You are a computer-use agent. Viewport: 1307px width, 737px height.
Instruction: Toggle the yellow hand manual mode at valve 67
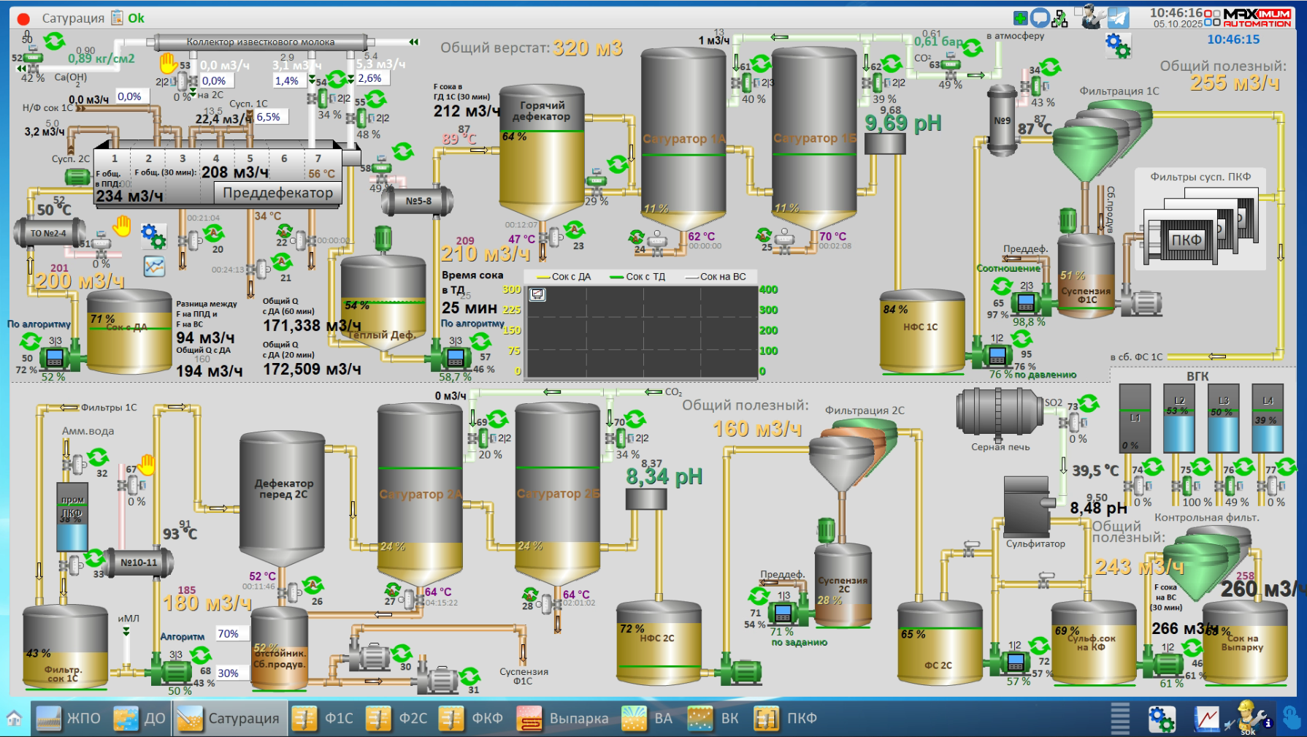[147, 463]
